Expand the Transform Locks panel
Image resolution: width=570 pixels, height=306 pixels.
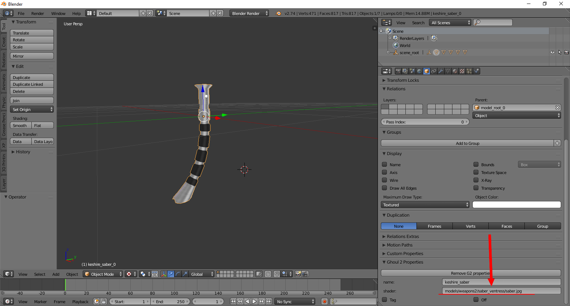tap(403, 80)
